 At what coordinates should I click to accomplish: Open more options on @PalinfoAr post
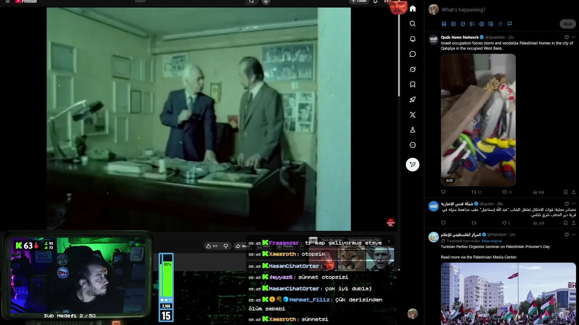point(574,235)
